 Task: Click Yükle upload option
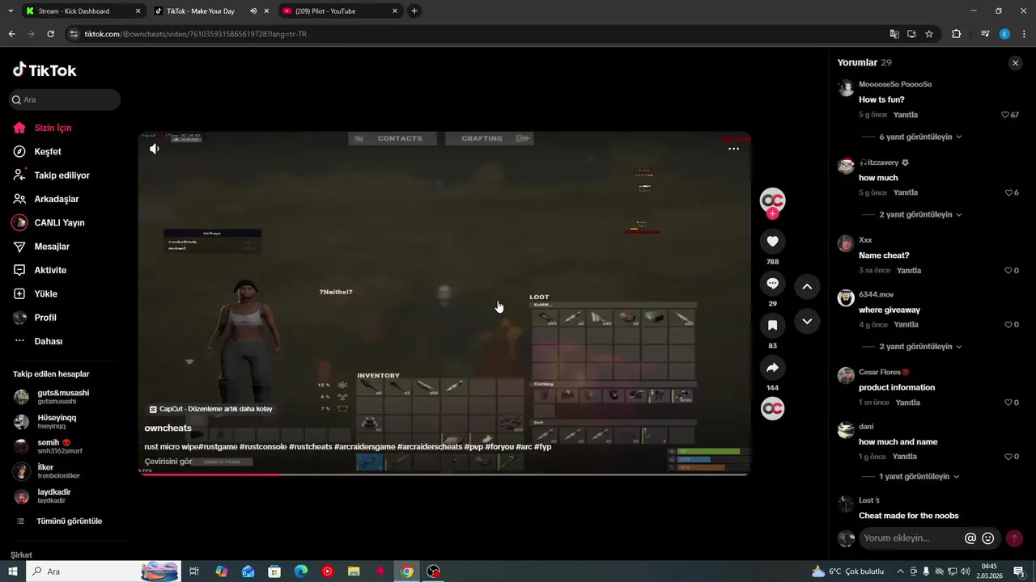[x=45, y=293]
